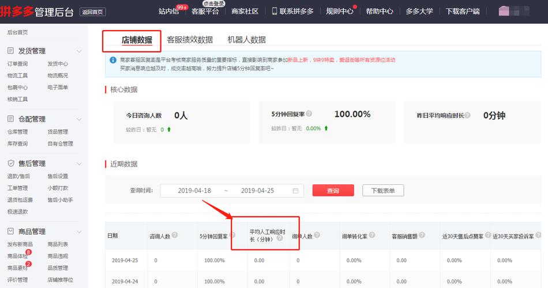Collapse the 商品管理 section chevron

click(80, 232)
